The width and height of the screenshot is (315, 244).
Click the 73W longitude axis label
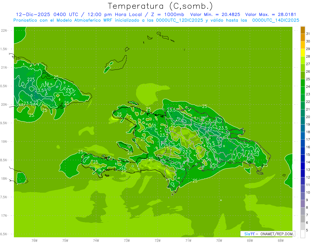point(127,241)
